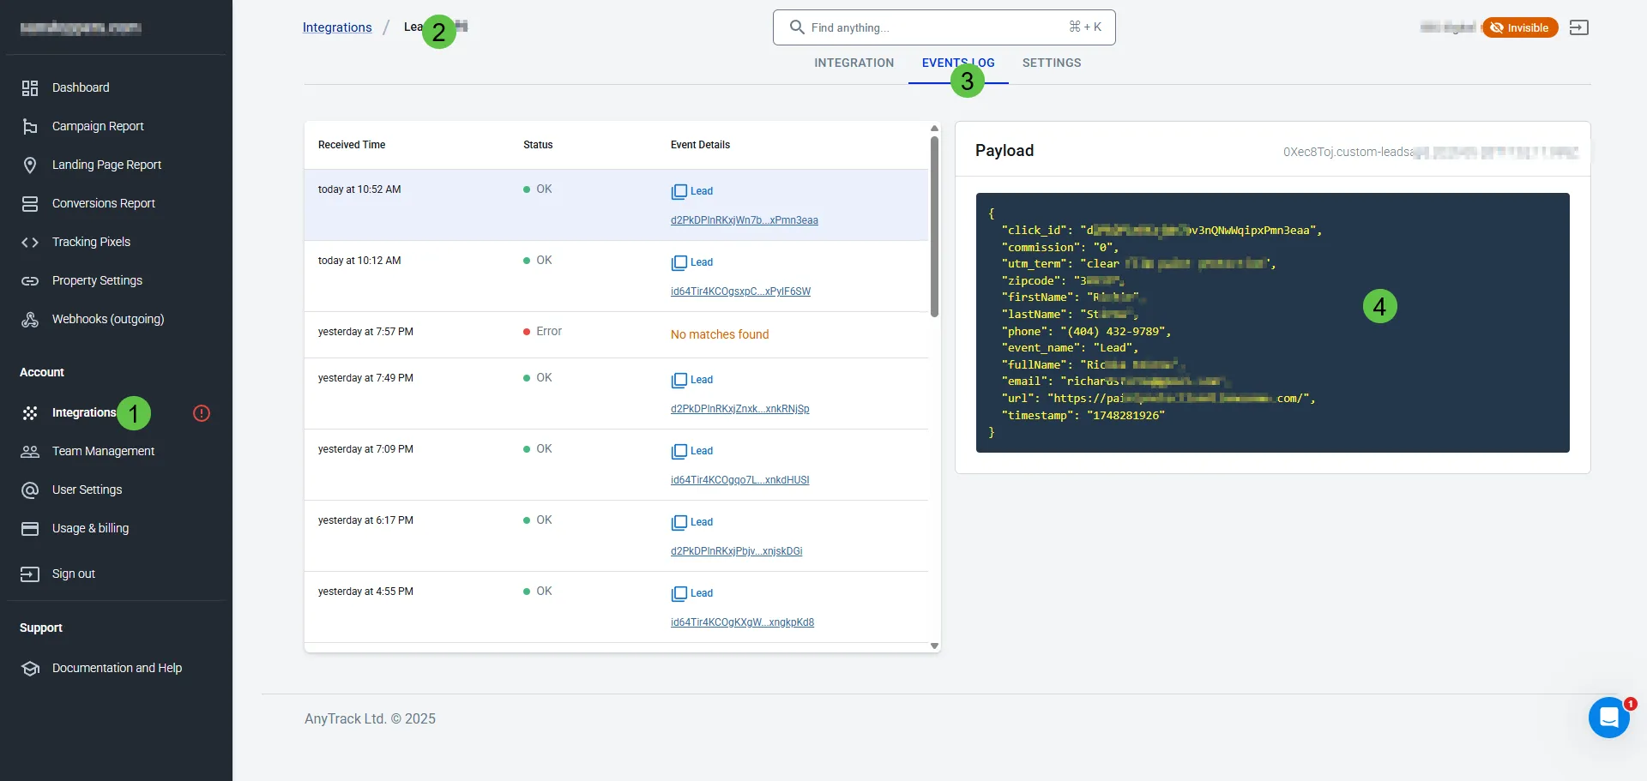Viewport: 1647px width, 781px height.
Task: Click copy icon for 10:12 AM Lead
Action: click(x=679, y=262)
